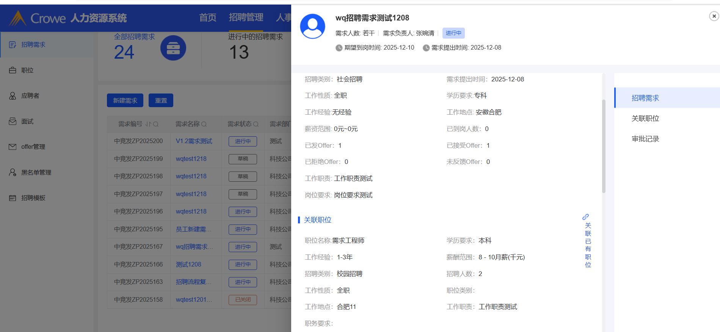720x332 pixels.
Task: Click the 需求编号 column sort icon
Action: pos(148,124)
